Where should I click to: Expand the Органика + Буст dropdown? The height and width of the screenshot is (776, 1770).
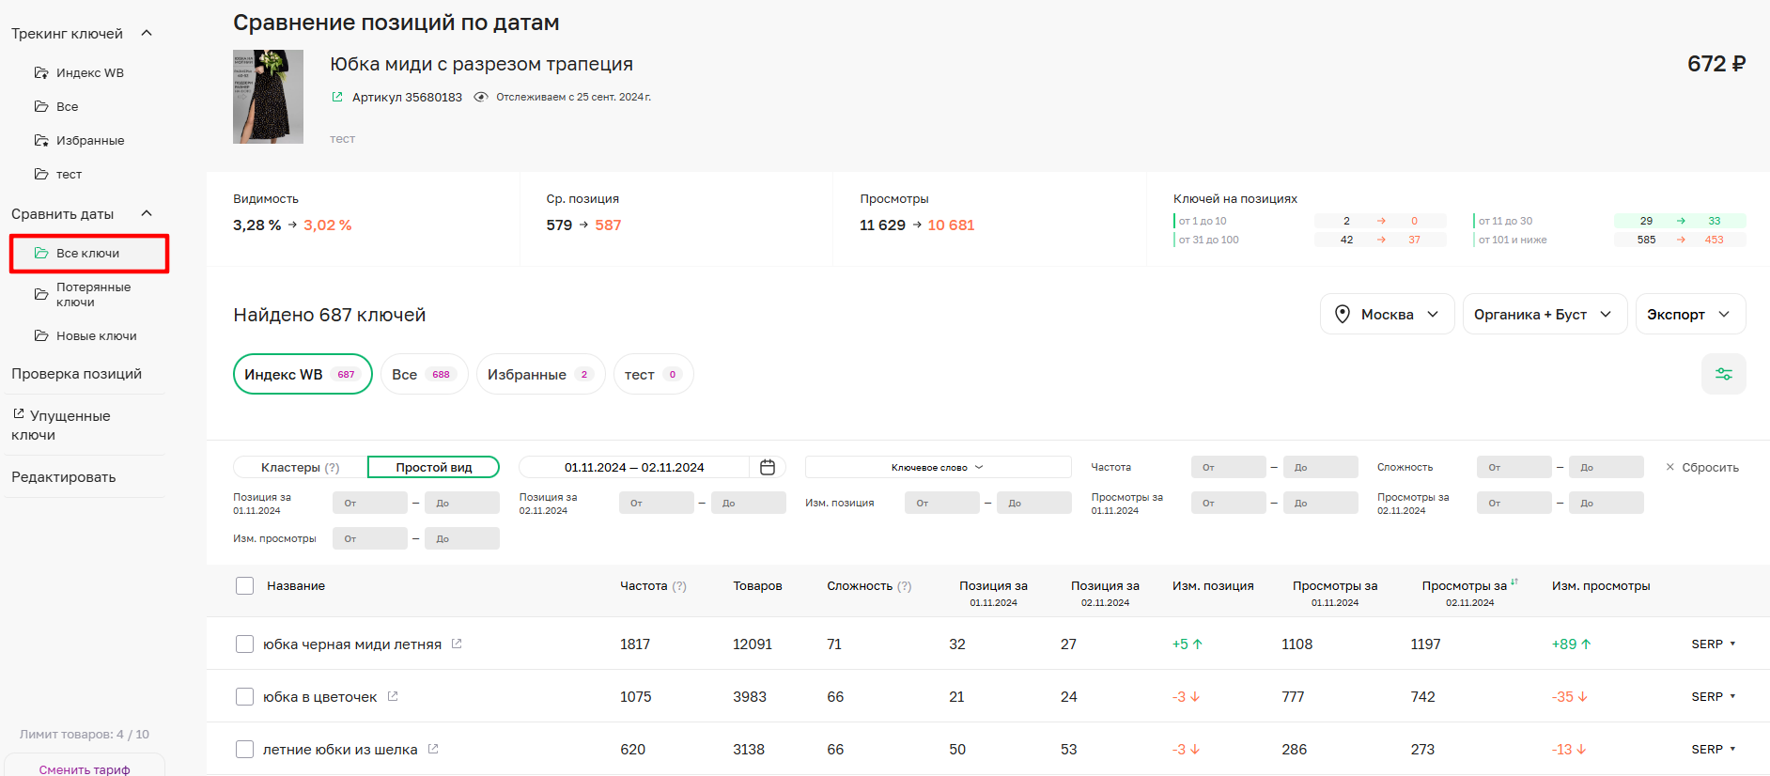(x=1542, y=314)
